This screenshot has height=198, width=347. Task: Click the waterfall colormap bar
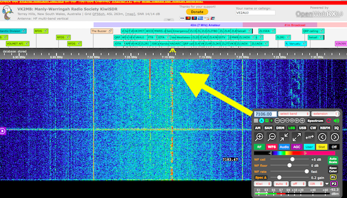(294, 153)
